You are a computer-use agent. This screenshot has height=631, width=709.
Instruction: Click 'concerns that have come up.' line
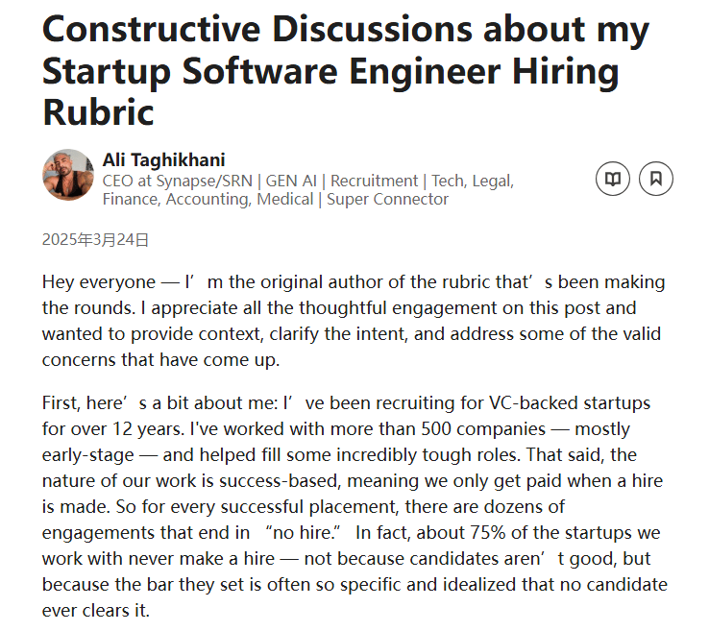161,360
